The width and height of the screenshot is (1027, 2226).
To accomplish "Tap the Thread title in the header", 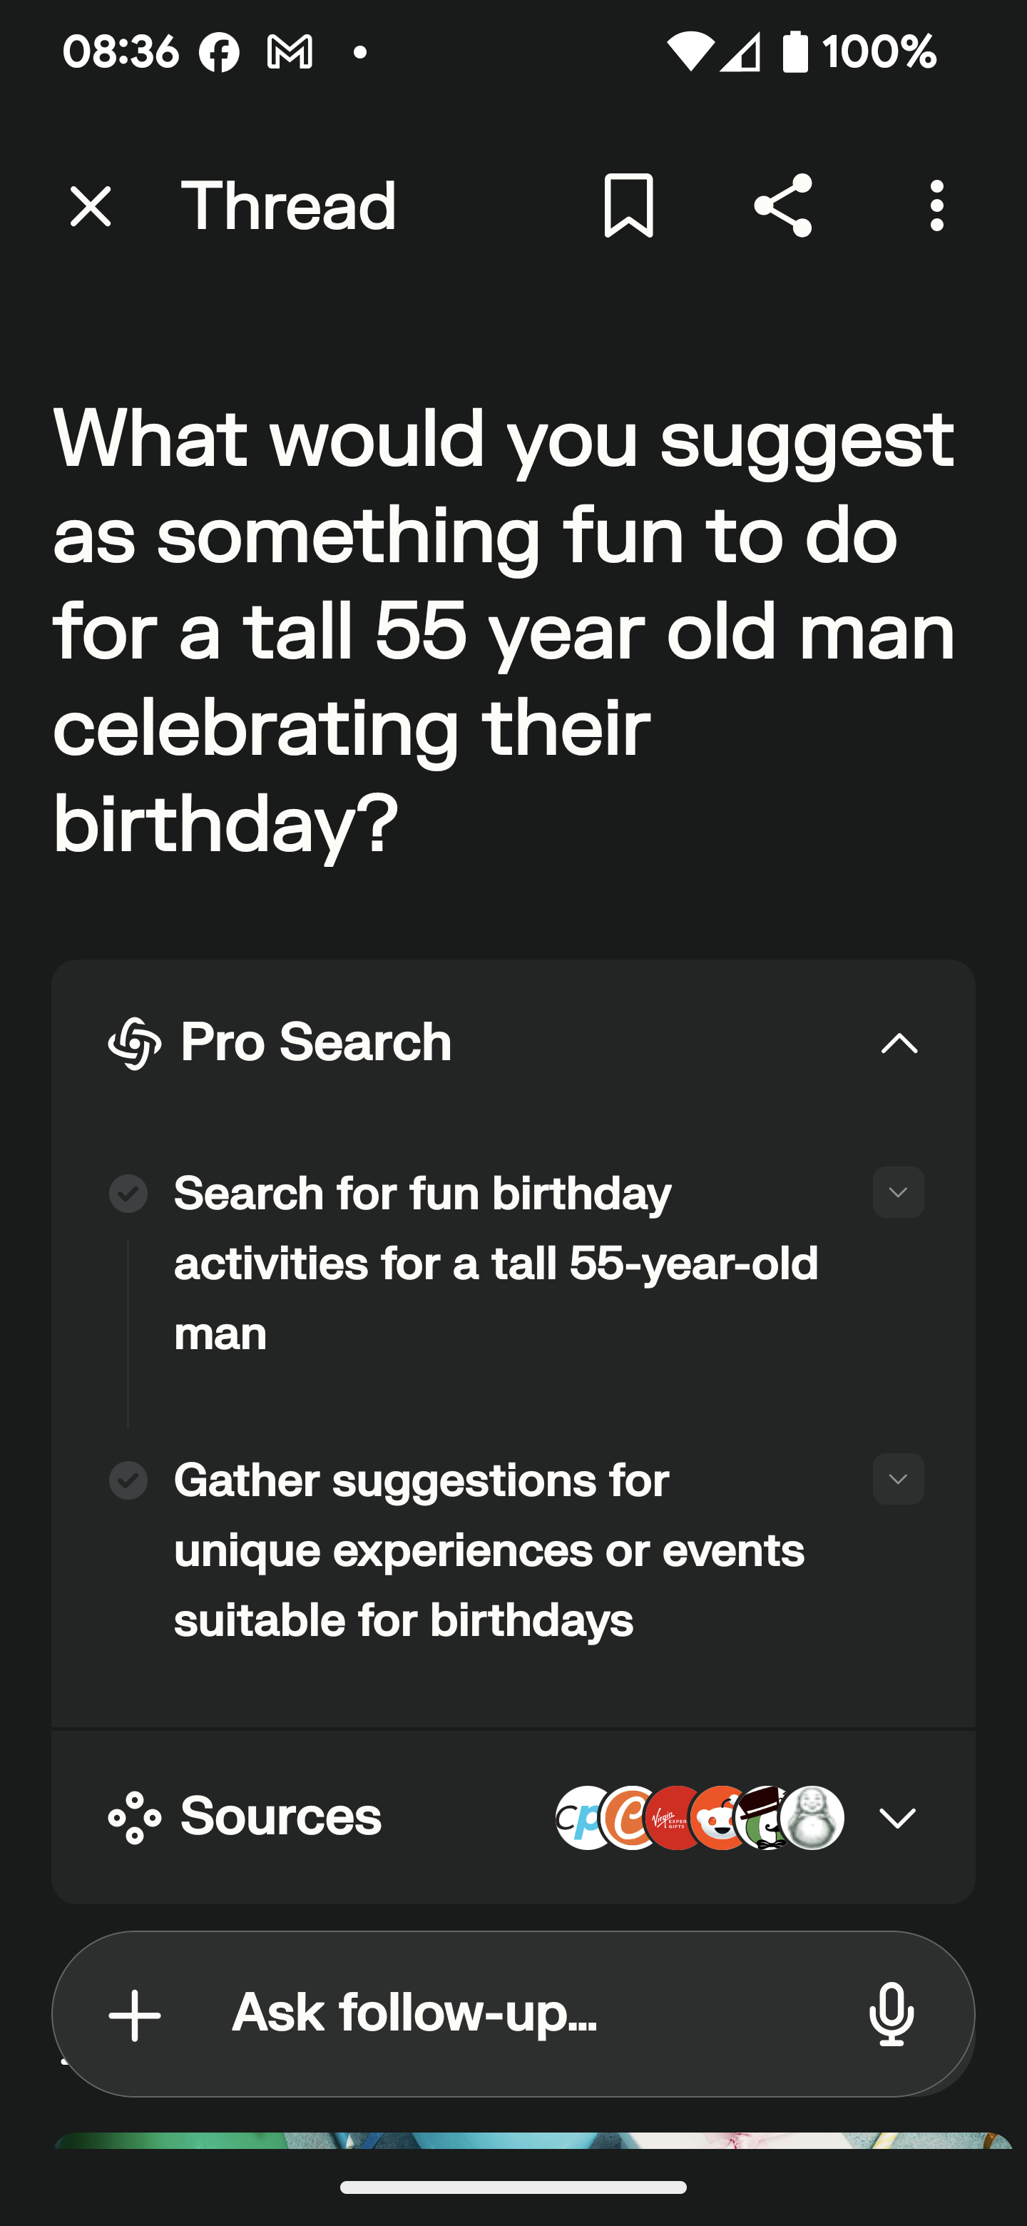I will [289, 206].
